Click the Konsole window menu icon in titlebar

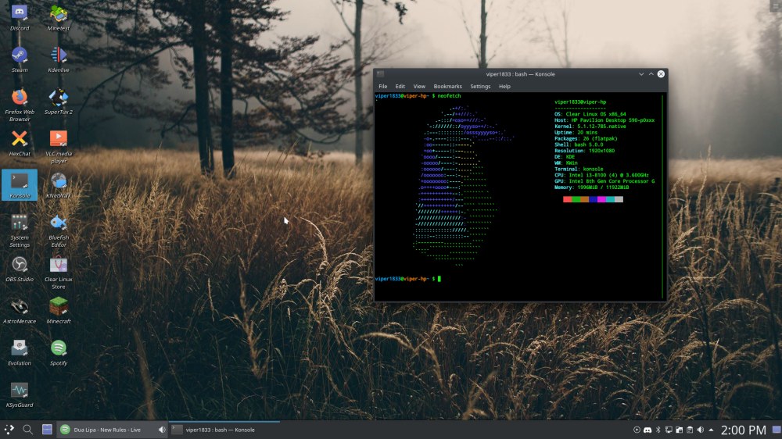coord(381,73)
